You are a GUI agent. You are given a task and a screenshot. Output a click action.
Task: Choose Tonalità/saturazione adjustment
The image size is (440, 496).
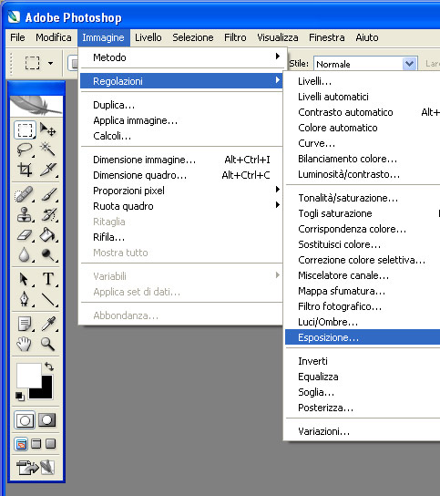tap(363, 198)
